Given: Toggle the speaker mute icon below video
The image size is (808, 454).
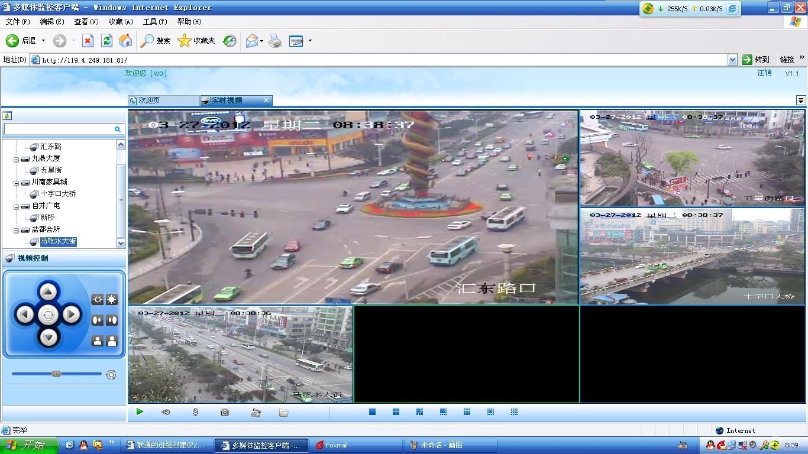Looking at the screenshot, I should pyautogui.click(x=166, y=413).
